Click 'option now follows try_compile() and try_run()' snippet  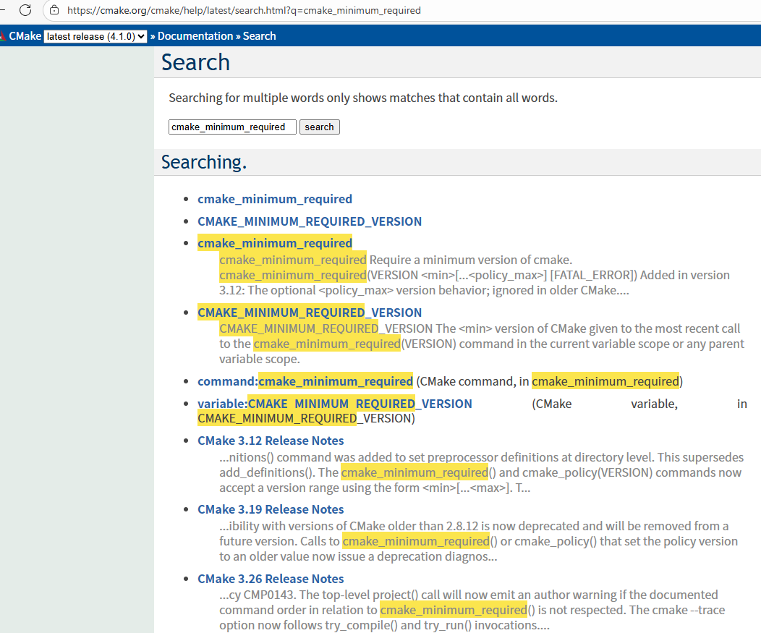[345, 625]
